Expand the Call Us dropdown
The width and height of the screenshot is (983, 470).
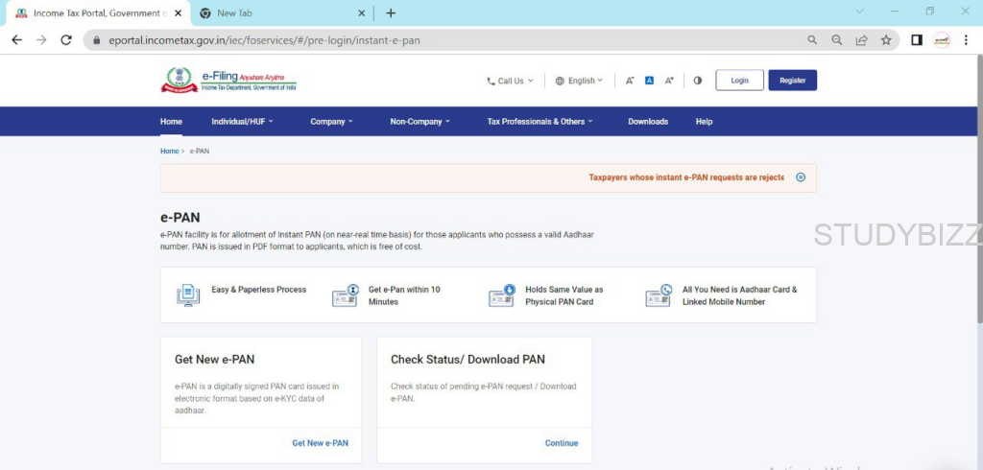coord(510,81)
